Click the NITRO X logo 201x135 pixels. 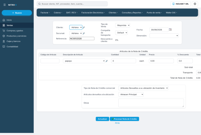12,5
